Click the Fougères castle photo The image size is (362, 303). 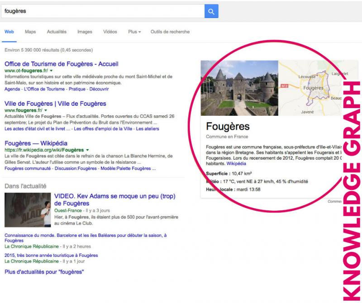click(239, 88)
